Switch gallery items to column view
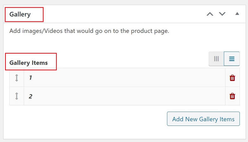The height and width of the screenshot is (142, 248). tap(216, 59)
